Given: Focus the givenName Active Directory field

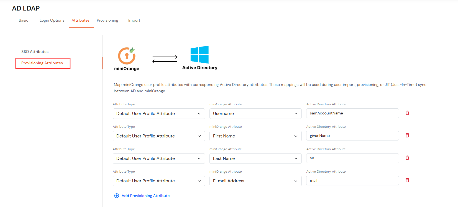Looking at the screenshot, I should coord(352,136).
